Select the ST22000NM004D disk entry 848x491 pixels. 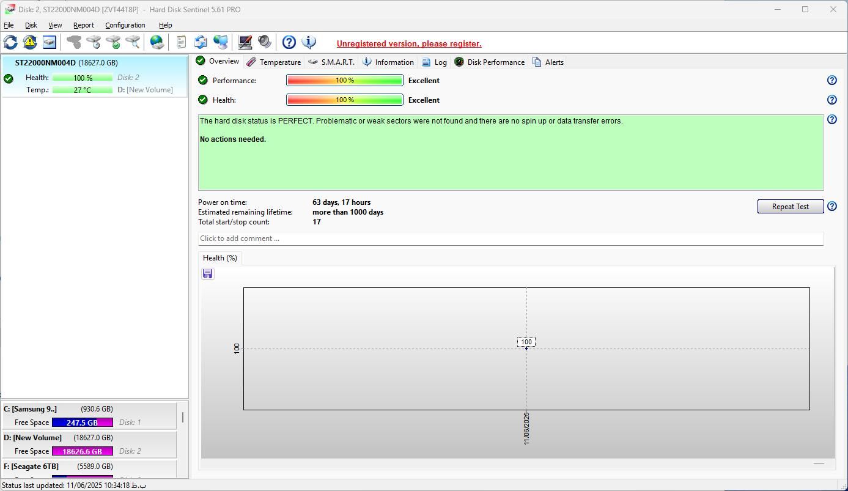[95, 76]
